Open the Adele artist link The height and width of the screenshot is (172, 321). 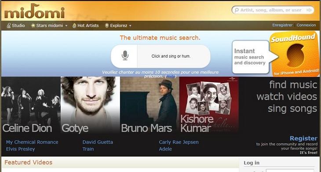pos(165,149)
